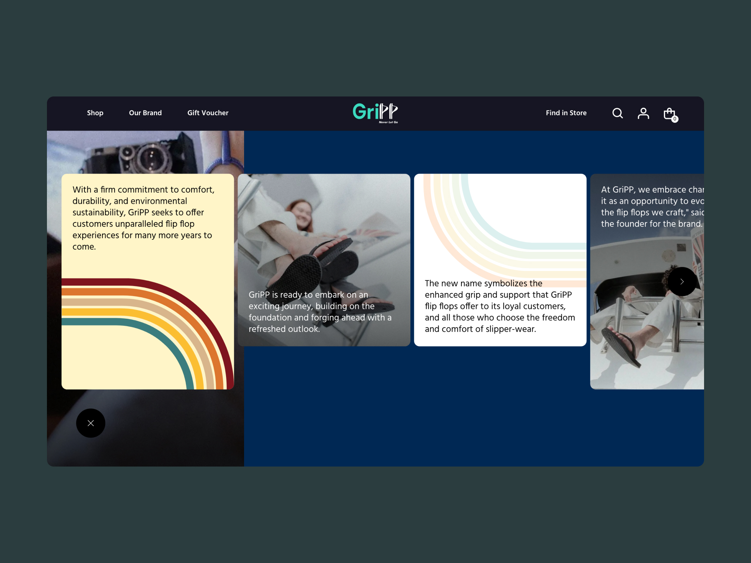Click the text 'The new name symbolizes the'
This screenshot has height=563, width=751.
tap(483, 283)
